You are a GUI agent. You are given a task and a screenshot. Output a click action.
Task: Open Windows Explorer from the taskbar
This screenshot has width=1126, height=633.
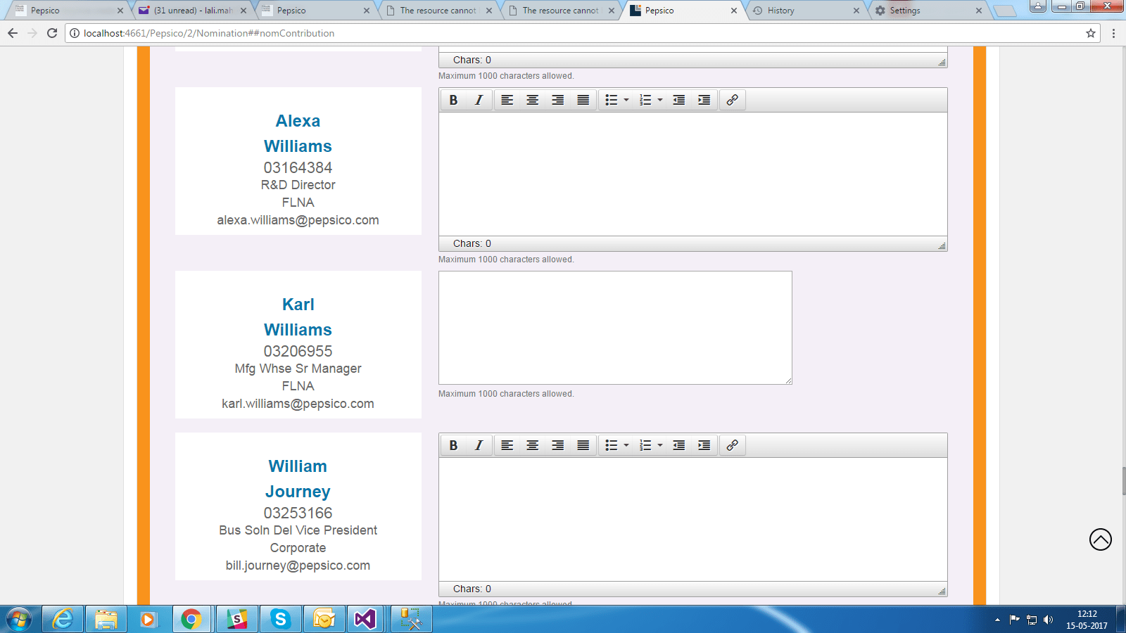tap(106, 619)
